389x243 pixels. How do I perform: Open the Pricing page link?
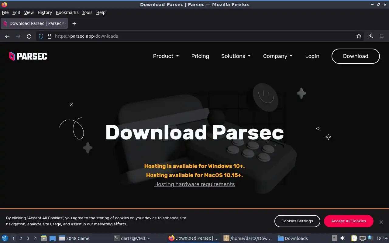(200, 56)
